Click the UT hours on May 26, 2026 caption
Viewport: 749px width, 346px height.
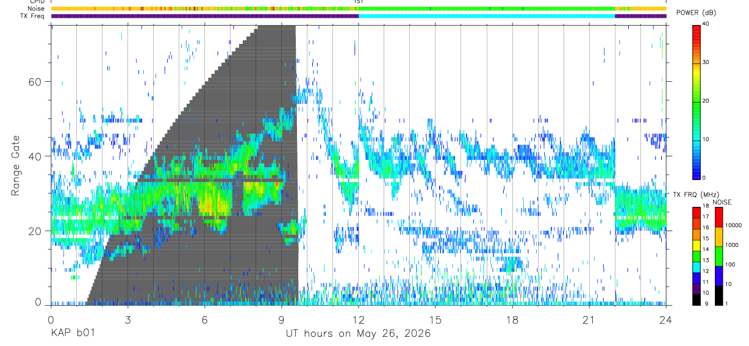click(x=358, y=334)
